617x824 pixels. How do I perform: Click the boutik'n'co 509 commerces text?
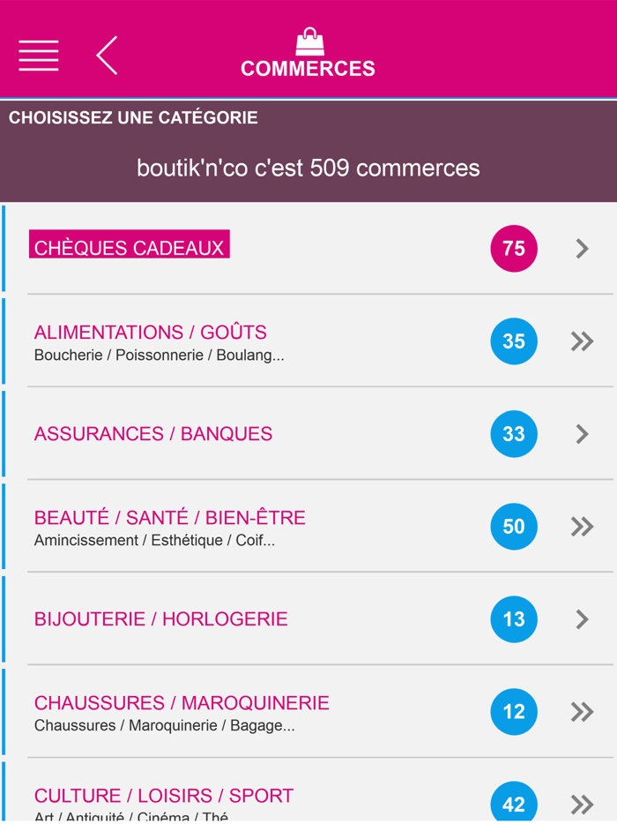308,168
